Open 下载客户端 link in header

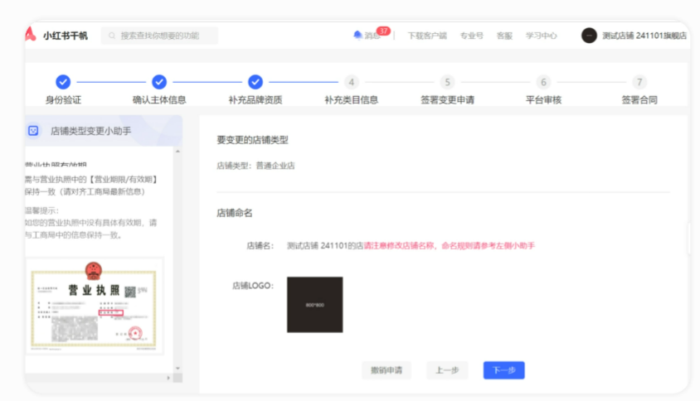tap(427, 36)
